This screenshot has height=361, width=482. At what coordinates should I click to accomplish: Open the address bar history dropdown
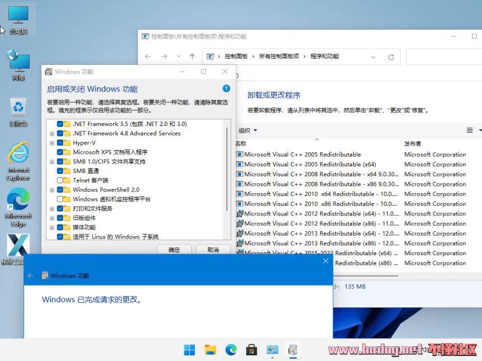[373, 57]
